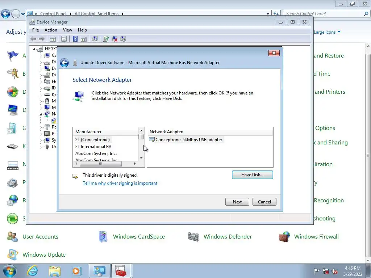Select 2L (Conceptronic) manufacturer

point(92,140)
